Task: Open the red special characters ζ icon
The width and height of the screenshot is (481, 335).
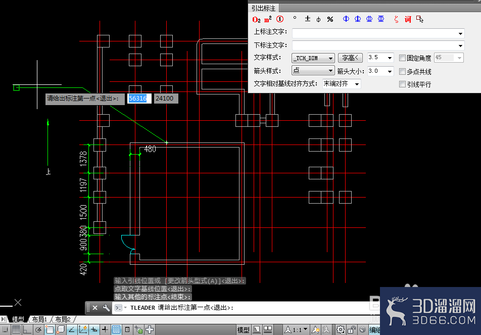Action: pyautogui.click(x=396, y=19)
